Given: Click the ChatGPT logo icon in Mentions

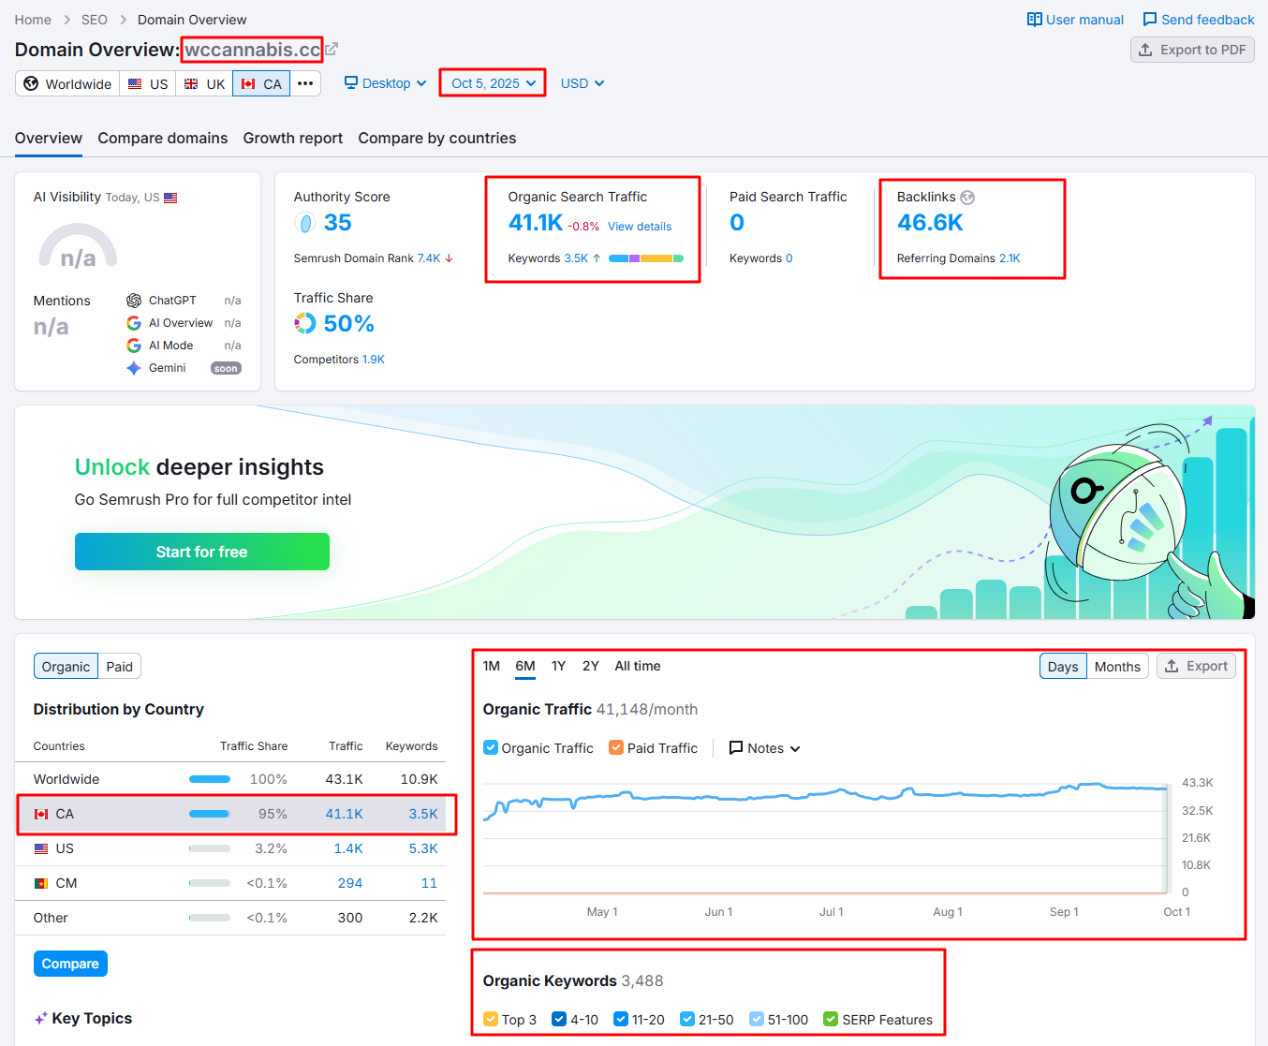Looking at the screenshot, I should [x=134, y=301].
